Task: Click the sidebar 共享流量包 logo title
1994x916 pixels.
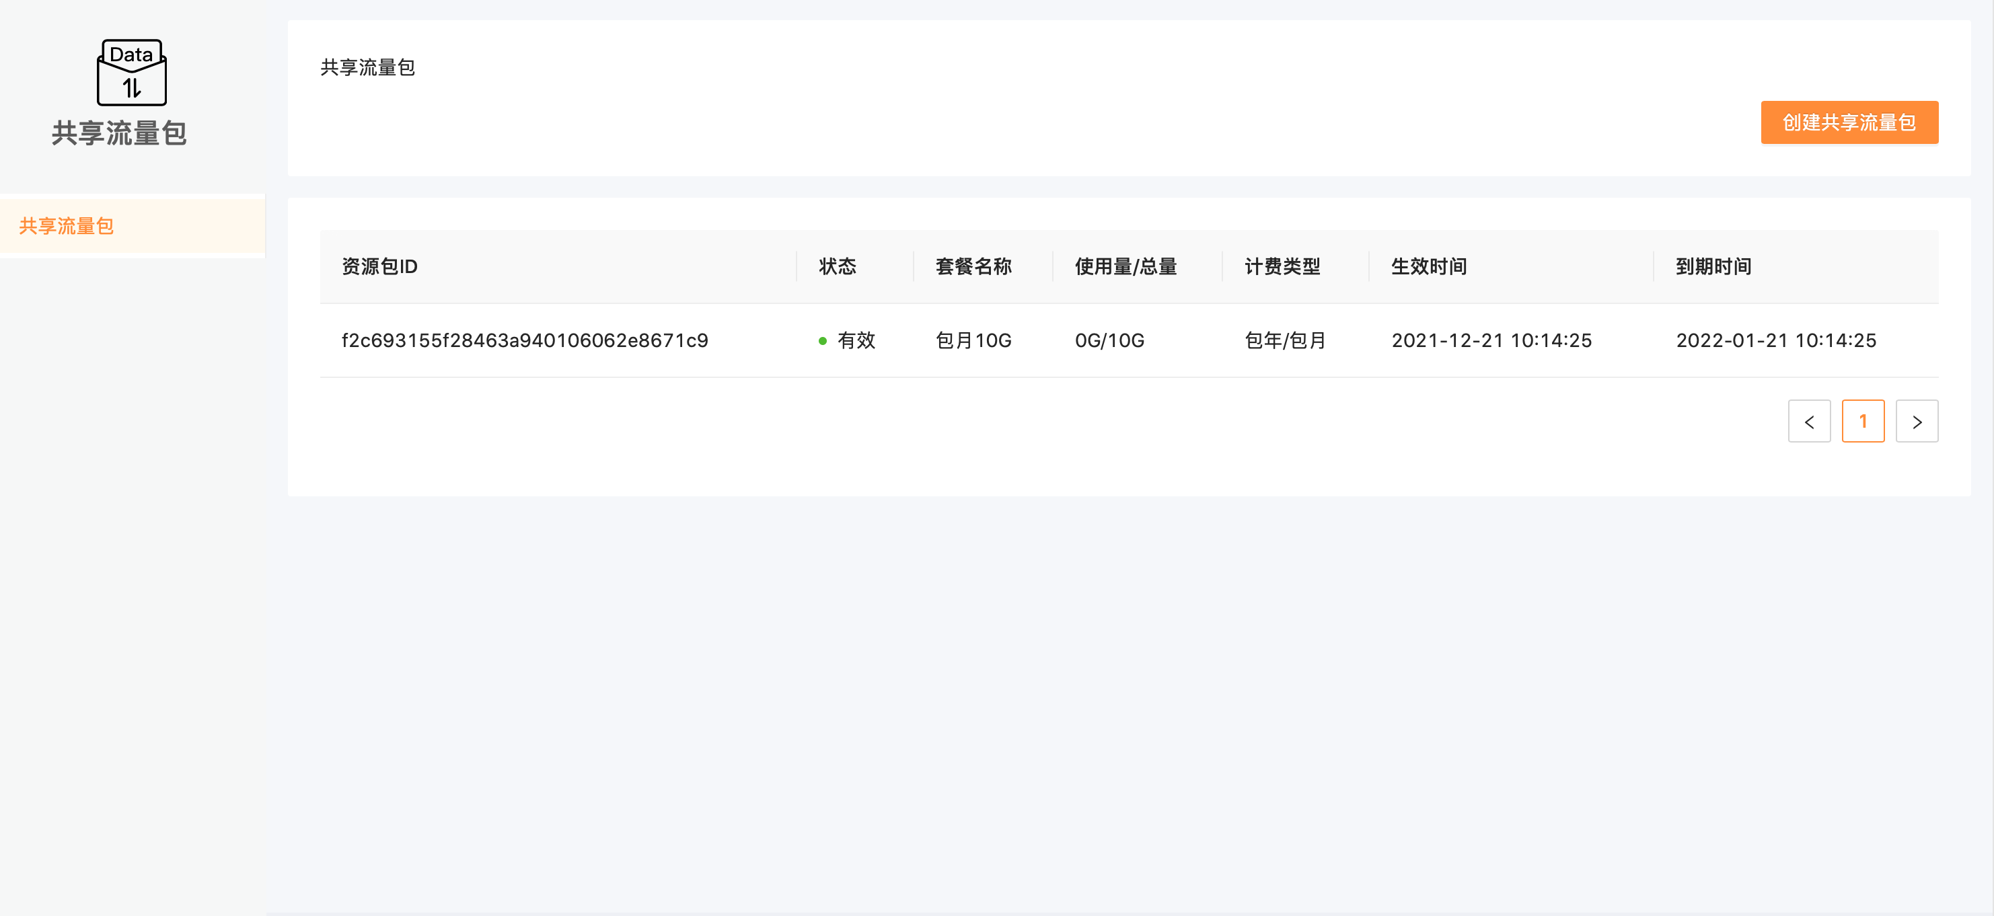Action: pyautogui.click(x=119, y=133)
